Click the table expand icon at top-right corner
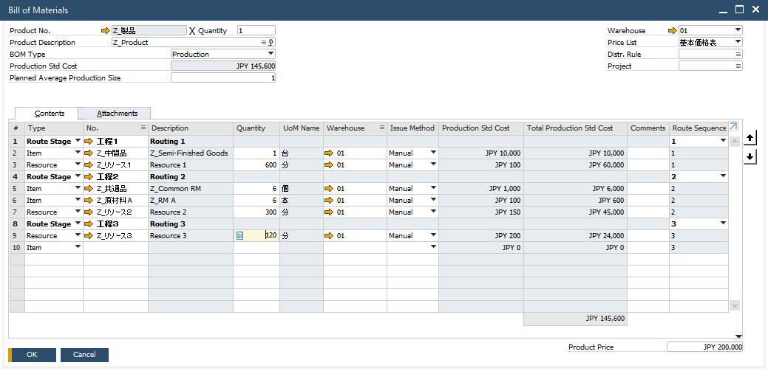768x371 pixels. 733,127
